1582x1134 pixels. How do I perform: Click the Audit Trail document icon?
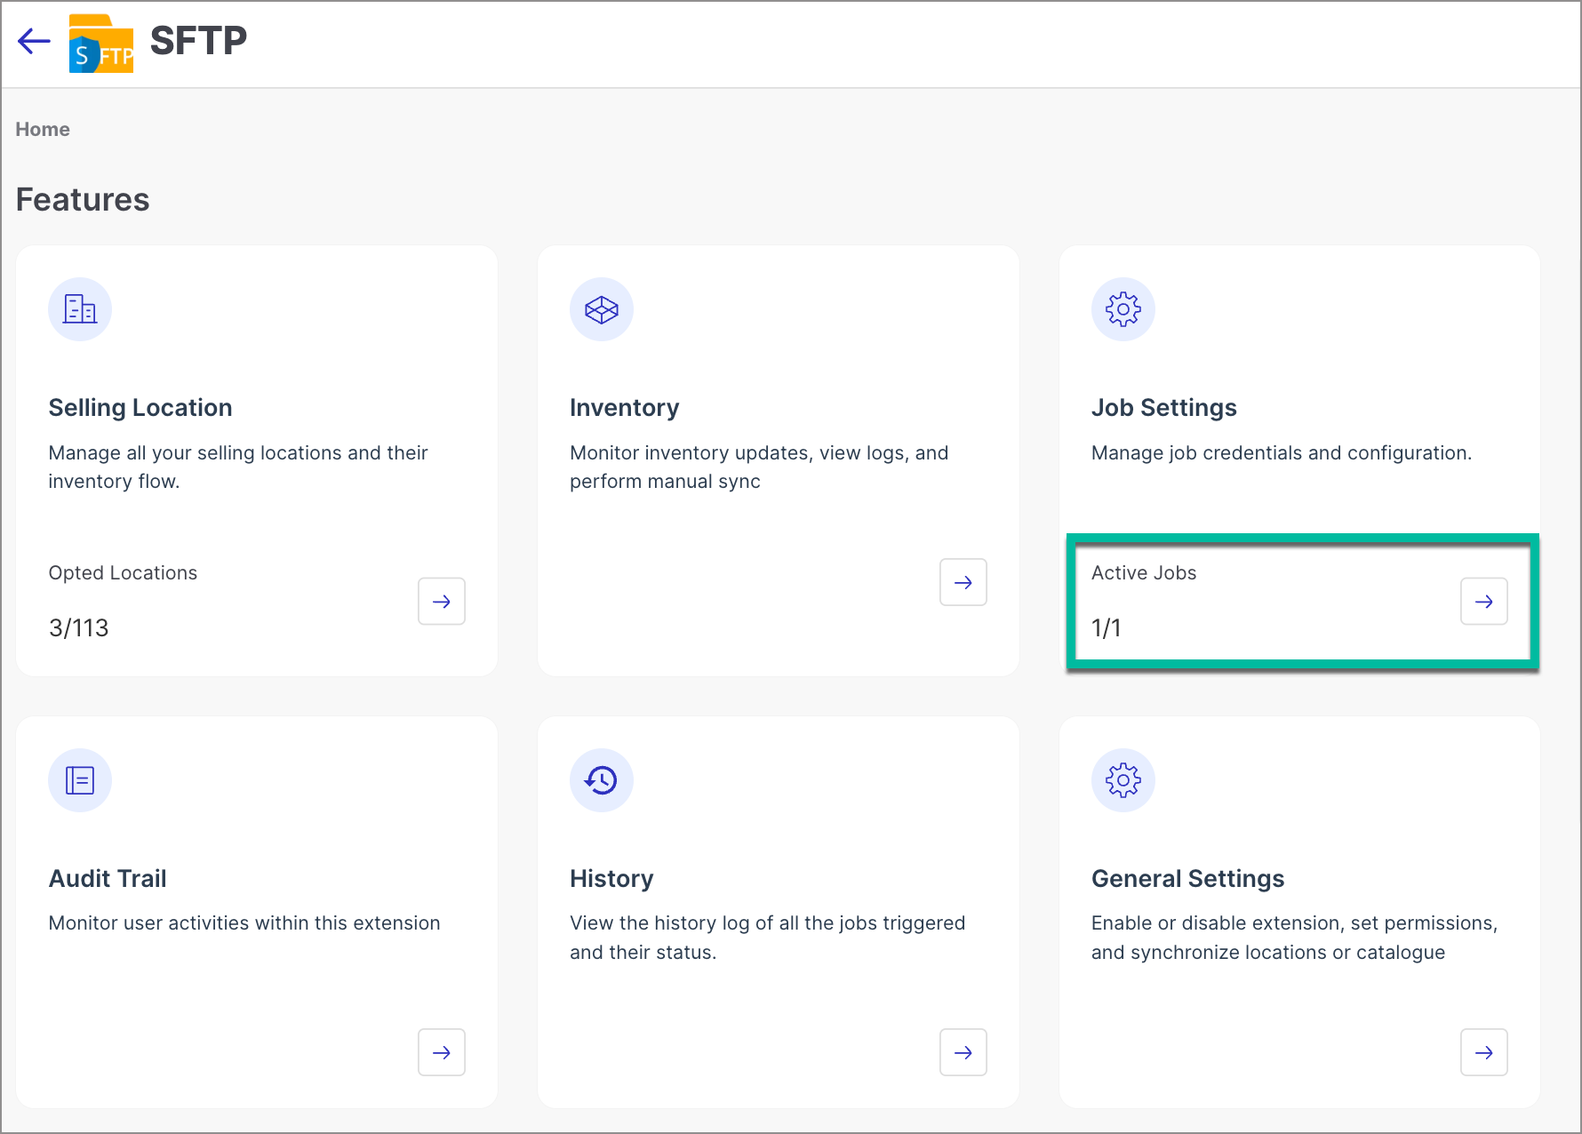tap(80, 780)
